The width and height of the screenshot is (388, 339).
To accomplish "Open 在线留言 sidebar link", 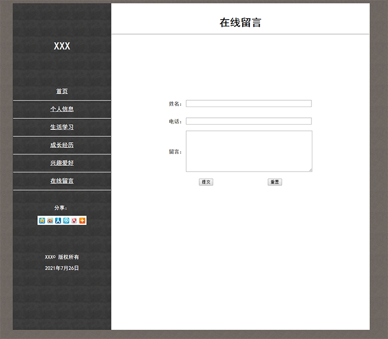I will point(62,181).
